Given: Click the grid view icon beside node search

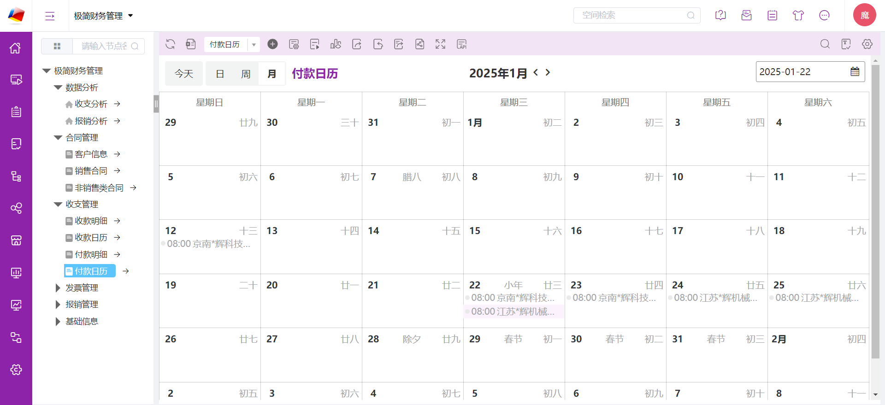Looking at the screenshot, I should point(57,46).
